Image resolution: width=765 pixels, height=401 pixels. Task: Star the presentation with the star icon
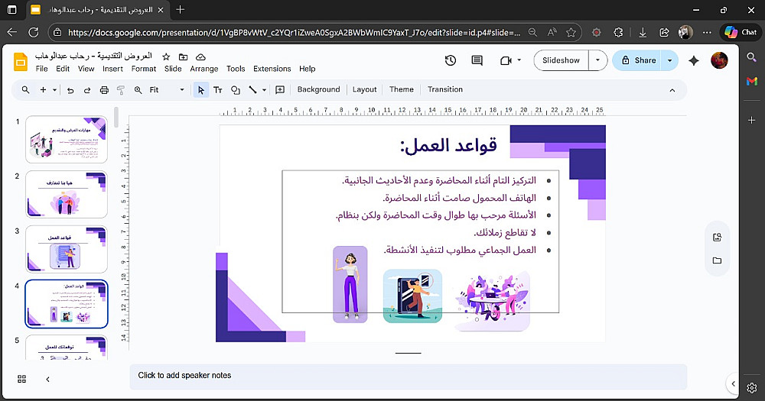click(166, 57)
